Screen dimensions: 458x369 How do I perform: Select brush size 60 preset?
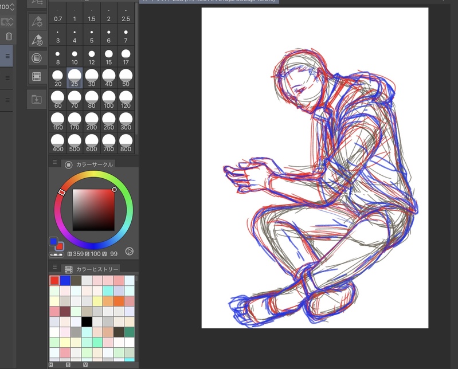point(58,100)
